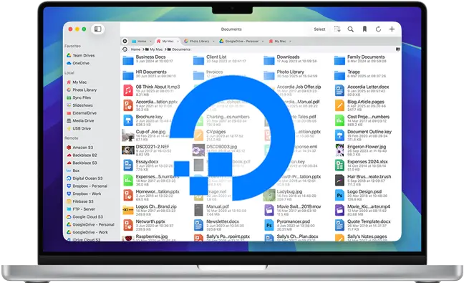Refresh the Documents listing
Screen dimensions: 464x283
coord(378,29)
